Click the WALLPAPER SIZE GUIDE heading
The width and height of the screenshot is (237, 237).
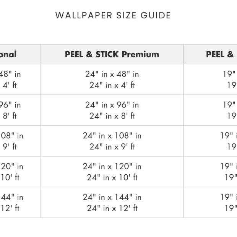(113, 16)
